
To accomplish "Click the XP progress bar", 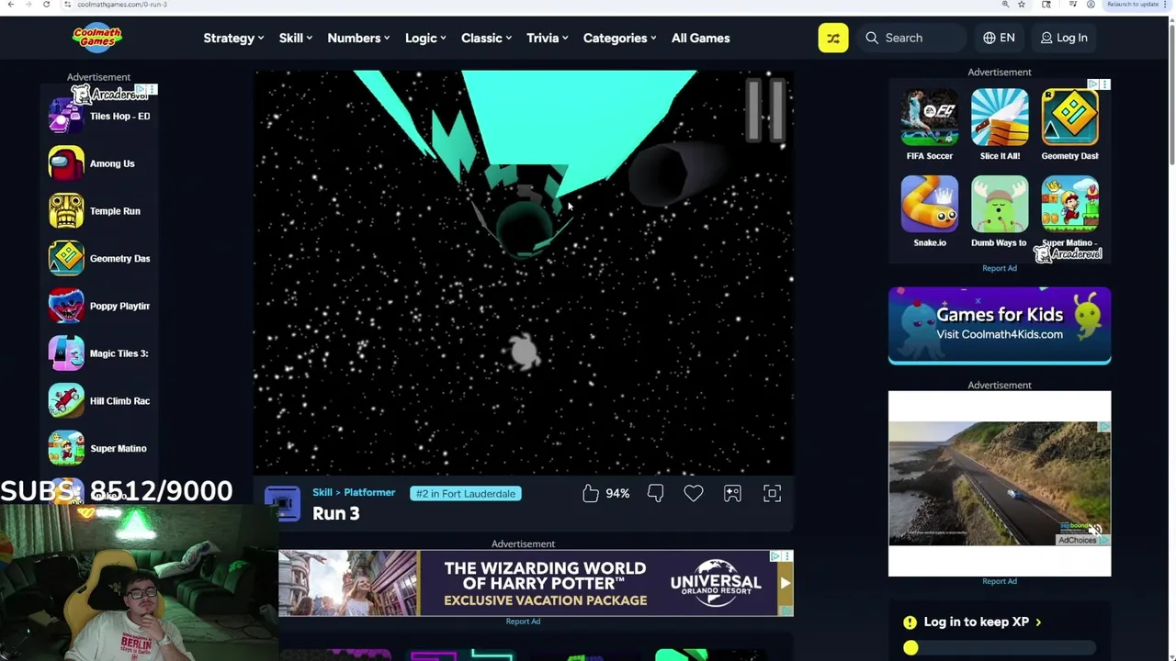I will pos(1000,648).
